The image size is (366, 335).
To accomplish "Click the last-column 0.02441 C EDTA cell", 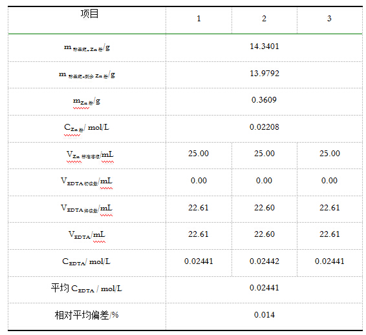I will tap(330, 263).
